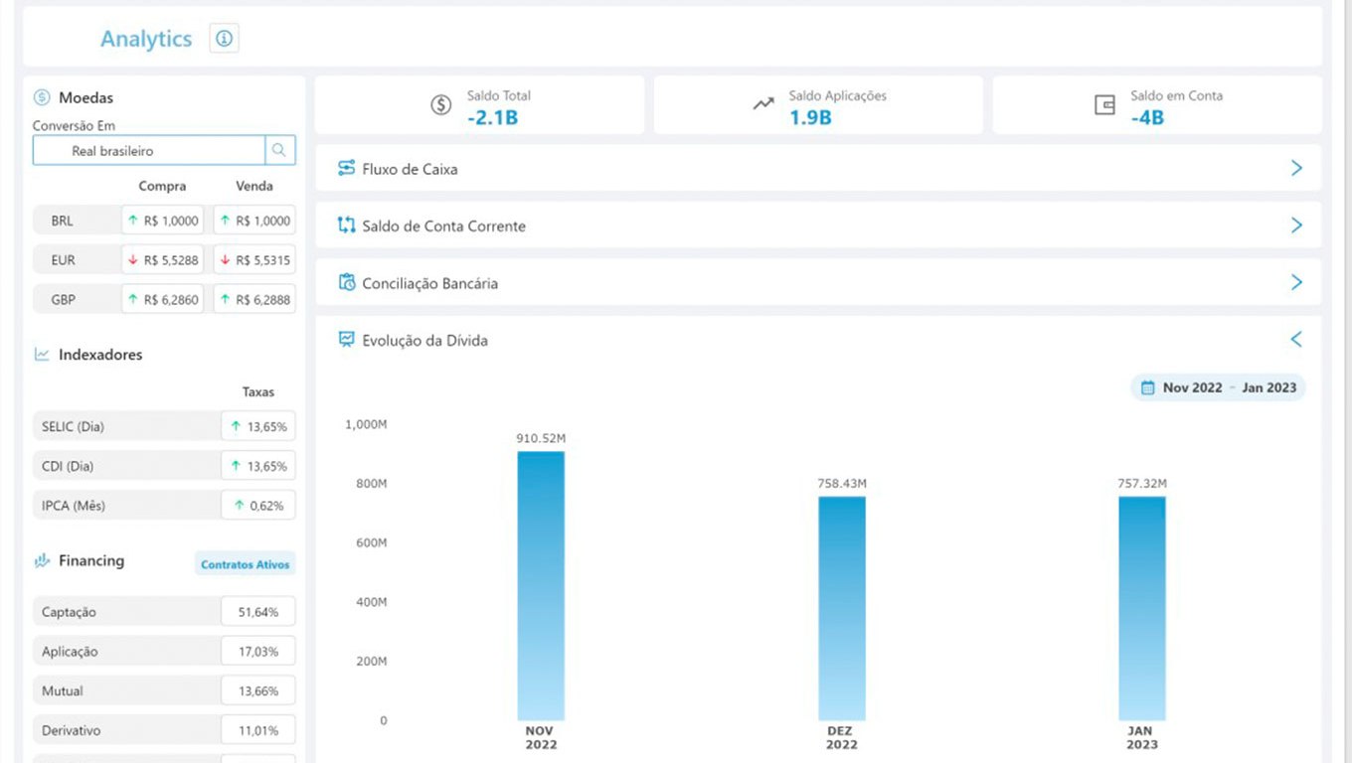
Task: Click the Real brasileiro conversion field
Action: click(x=149, y=151)
